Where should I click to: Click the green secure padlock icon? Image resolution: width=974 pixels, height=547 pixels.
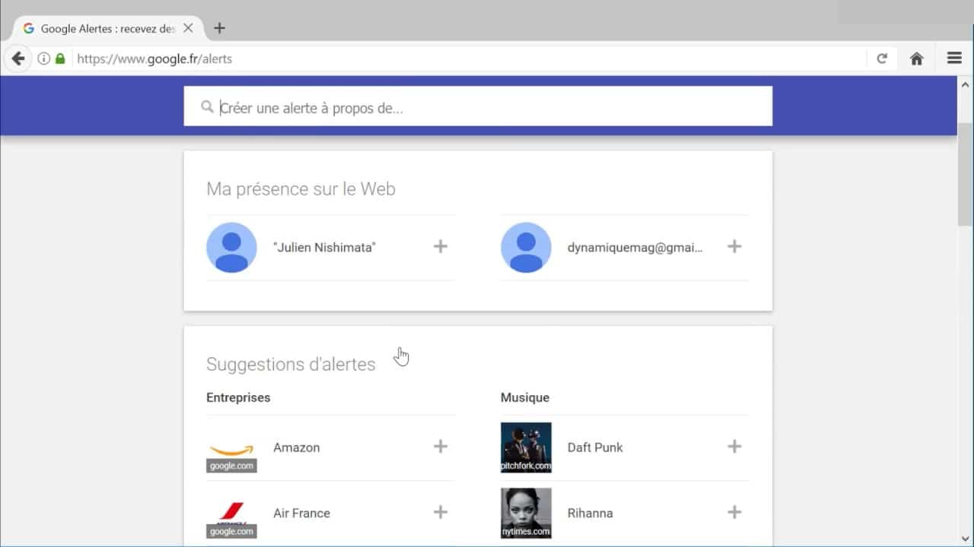[x=60, y=58]
